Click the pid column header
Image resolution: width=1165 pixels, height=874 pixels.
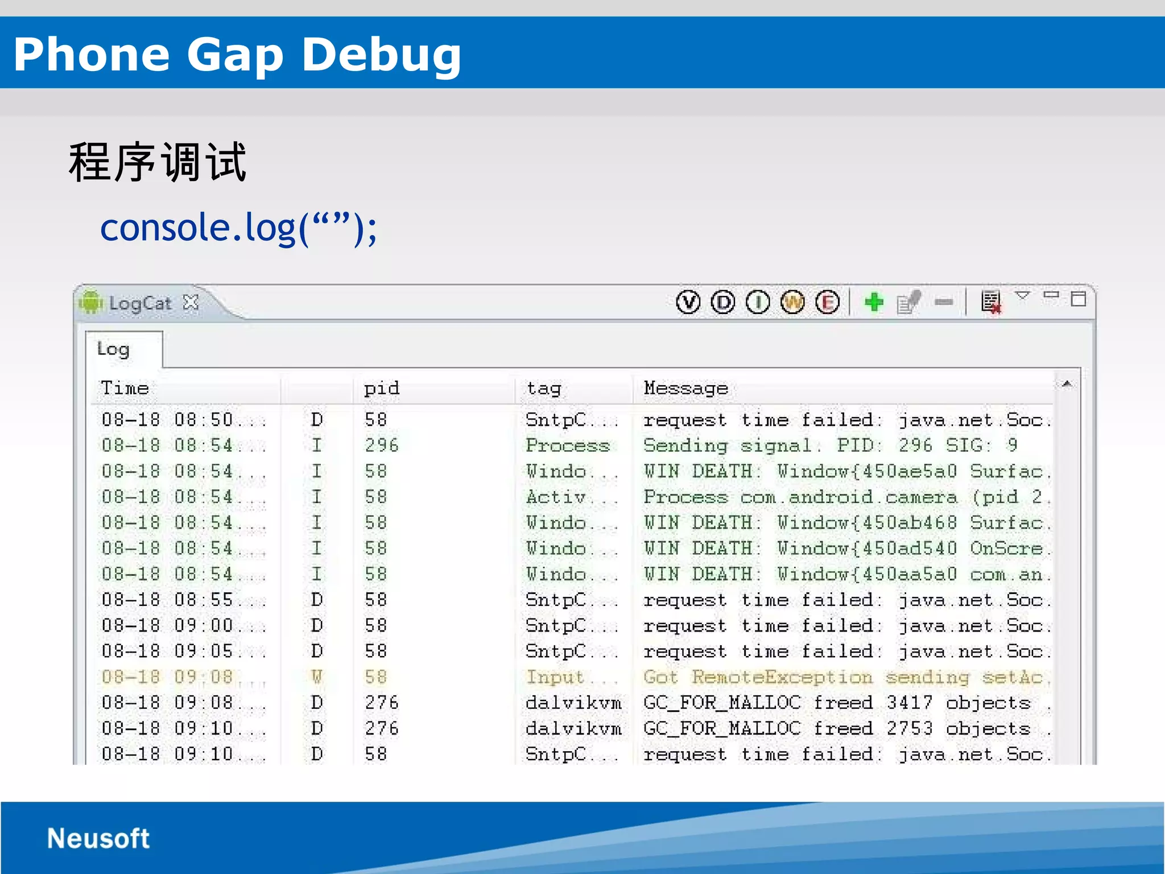point(435,388)
